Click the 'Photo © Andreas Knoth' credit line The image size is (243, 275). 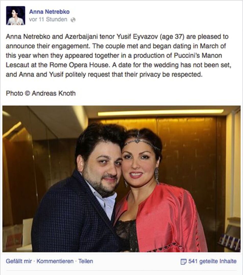click(x=41, y=93)
